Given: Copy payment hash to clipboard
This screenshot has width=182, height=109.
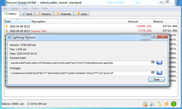Looking at the screenshot, I should tap(159, 62).
